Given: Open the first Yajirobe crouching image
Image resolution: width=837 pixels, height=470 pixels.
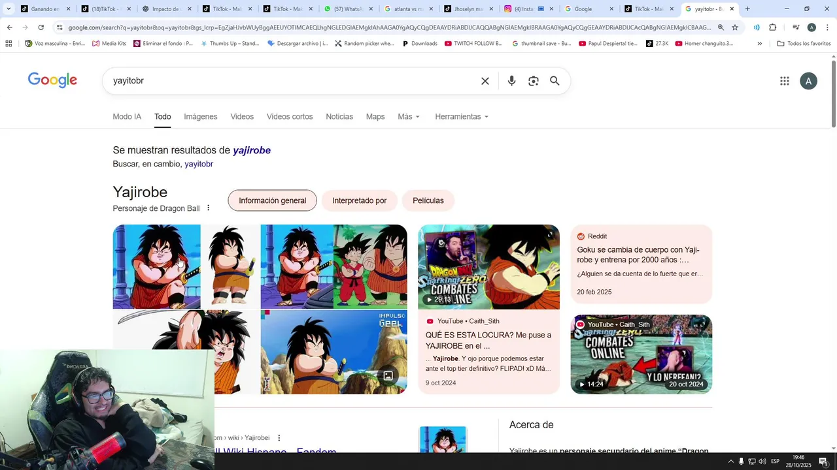Looking at the screenshot, I should 156,266.
